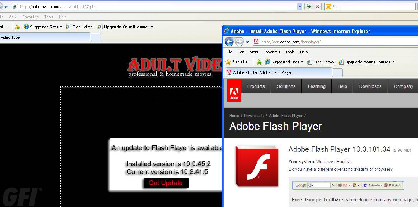
Task: Click the red Flash Player logo image
Action: (257, 166)
